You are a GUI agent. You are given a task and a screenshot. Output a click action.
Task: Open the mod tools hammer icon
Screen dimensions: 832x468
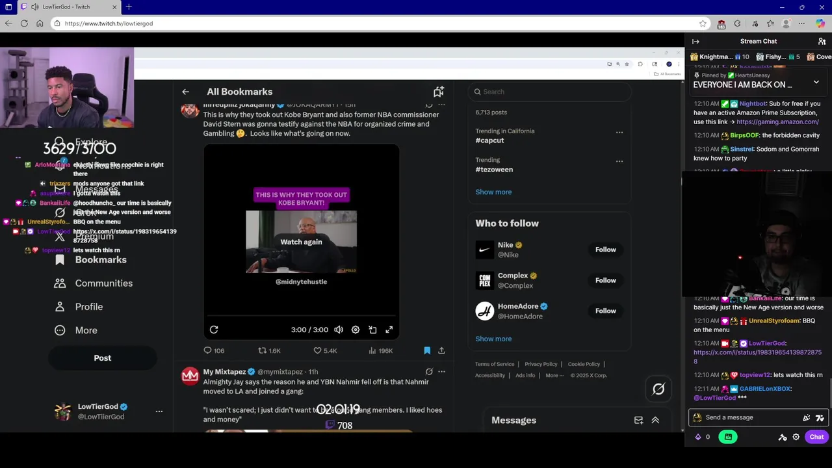[783, 437]
